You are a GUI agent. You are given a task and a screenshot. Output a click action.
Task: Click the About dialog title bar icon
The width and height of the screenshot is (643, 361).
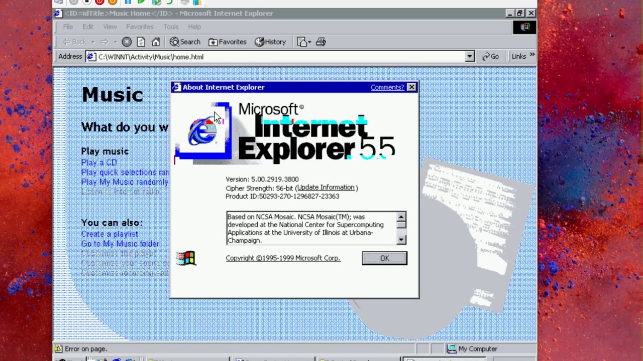click(176, 87)
